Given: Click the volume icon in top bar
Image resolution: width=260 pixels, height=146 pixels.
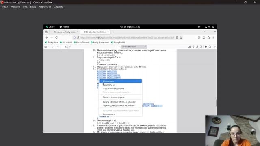Looking at the screenshot, I should 210,27.
